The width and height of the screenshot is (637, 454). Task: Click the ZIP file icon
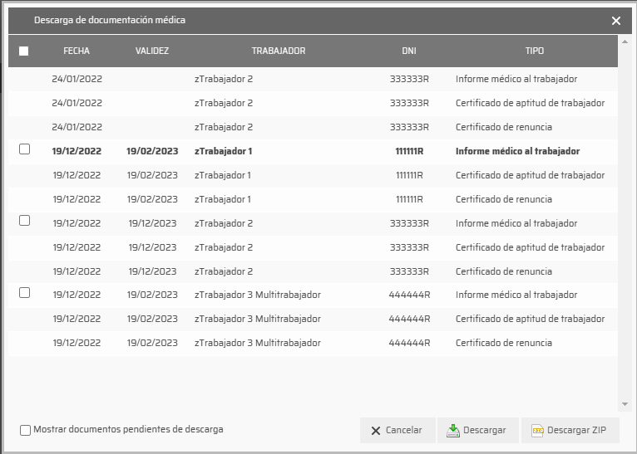click(x=537, y=431)
